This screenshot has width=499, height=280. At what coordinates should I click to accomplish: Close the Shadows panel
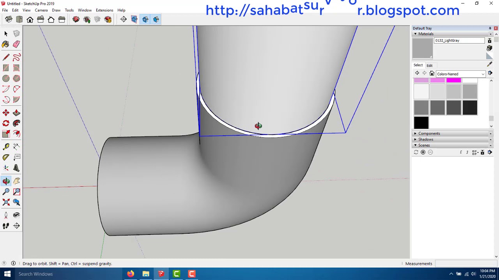(490, 139)
